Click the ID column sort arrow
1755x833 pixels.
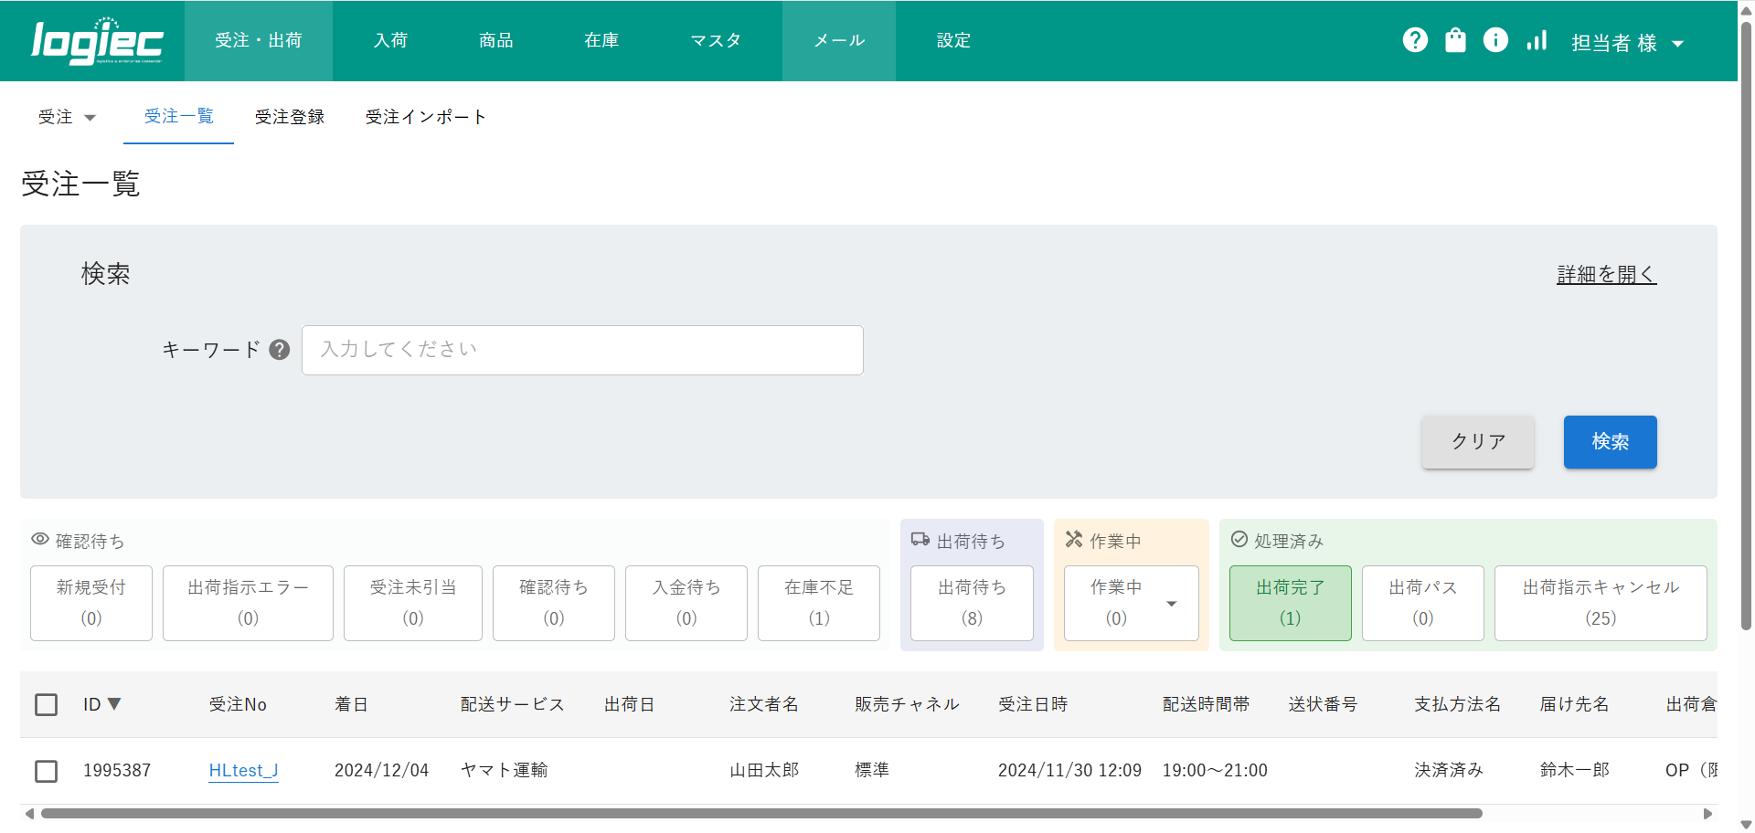(114, 704)
